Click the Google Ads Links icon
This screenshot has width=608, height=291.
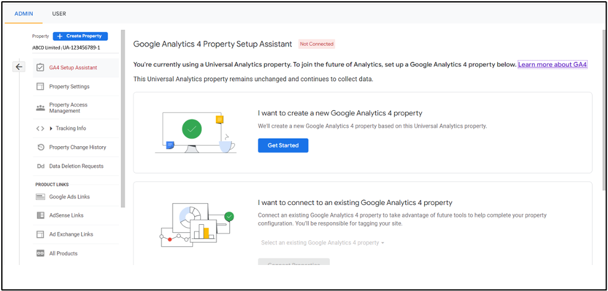point(40,197)
